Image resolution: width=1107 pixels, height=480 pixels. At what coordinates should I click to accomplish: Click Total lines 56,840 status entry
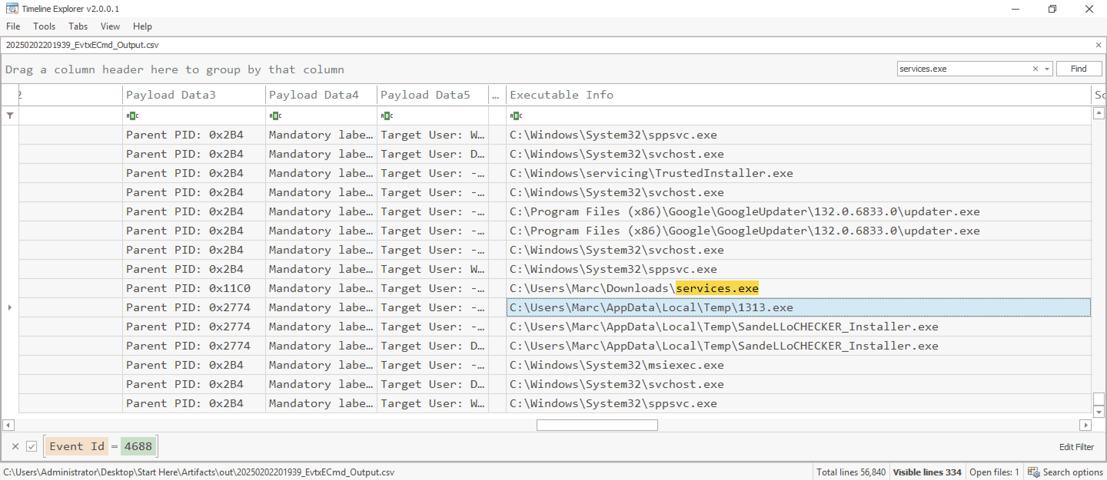pyautogui.click(x=851, y=472)
